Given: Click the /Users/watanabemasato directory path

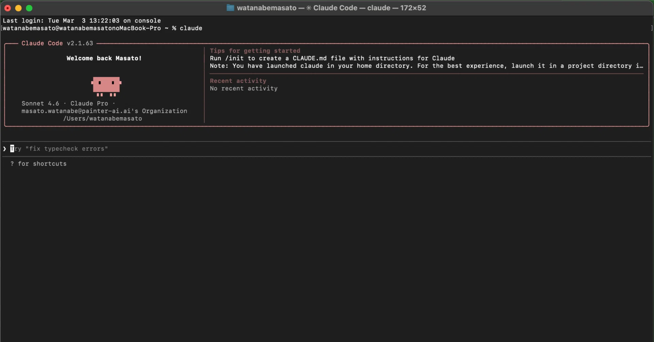Looking at the screenshot, I should (103, 118).
